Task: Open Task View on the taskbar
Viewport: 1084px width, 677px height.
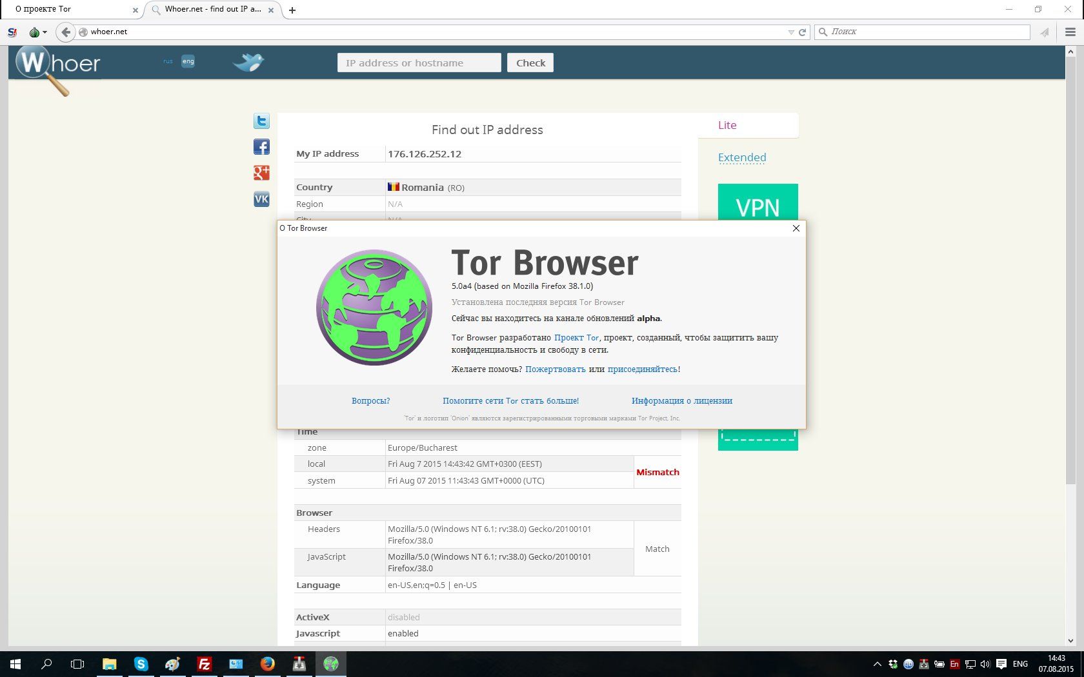Action: pos(77,663)
